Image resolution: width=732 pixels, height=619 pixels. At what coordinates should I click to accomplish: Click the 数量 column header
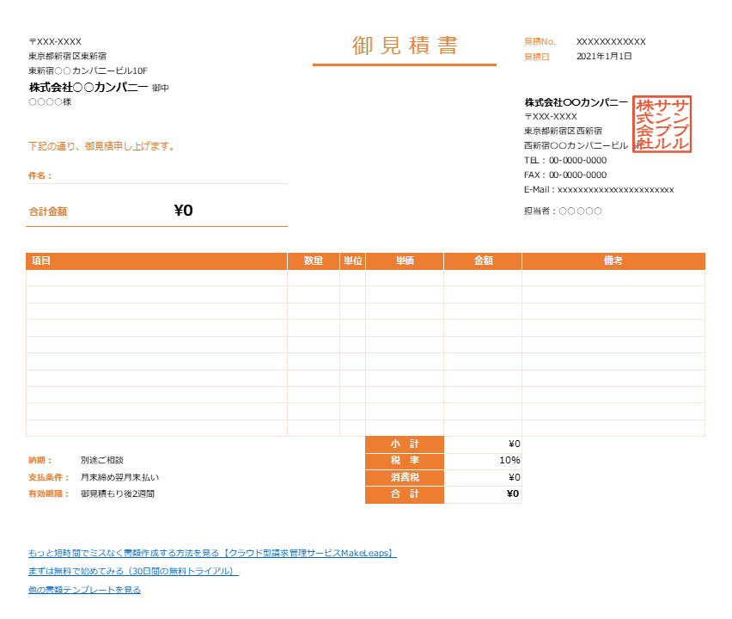313,260
